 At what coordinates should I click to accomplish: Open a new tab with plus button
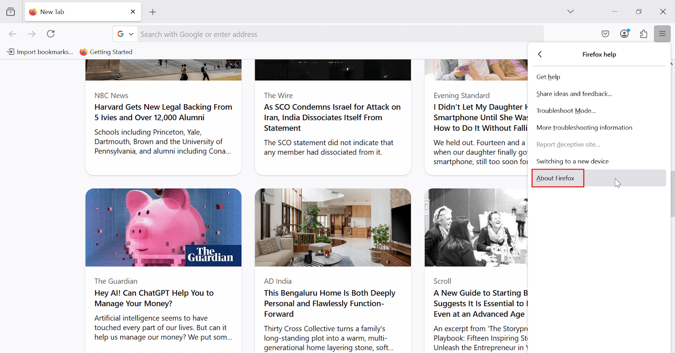pos(153,12)
